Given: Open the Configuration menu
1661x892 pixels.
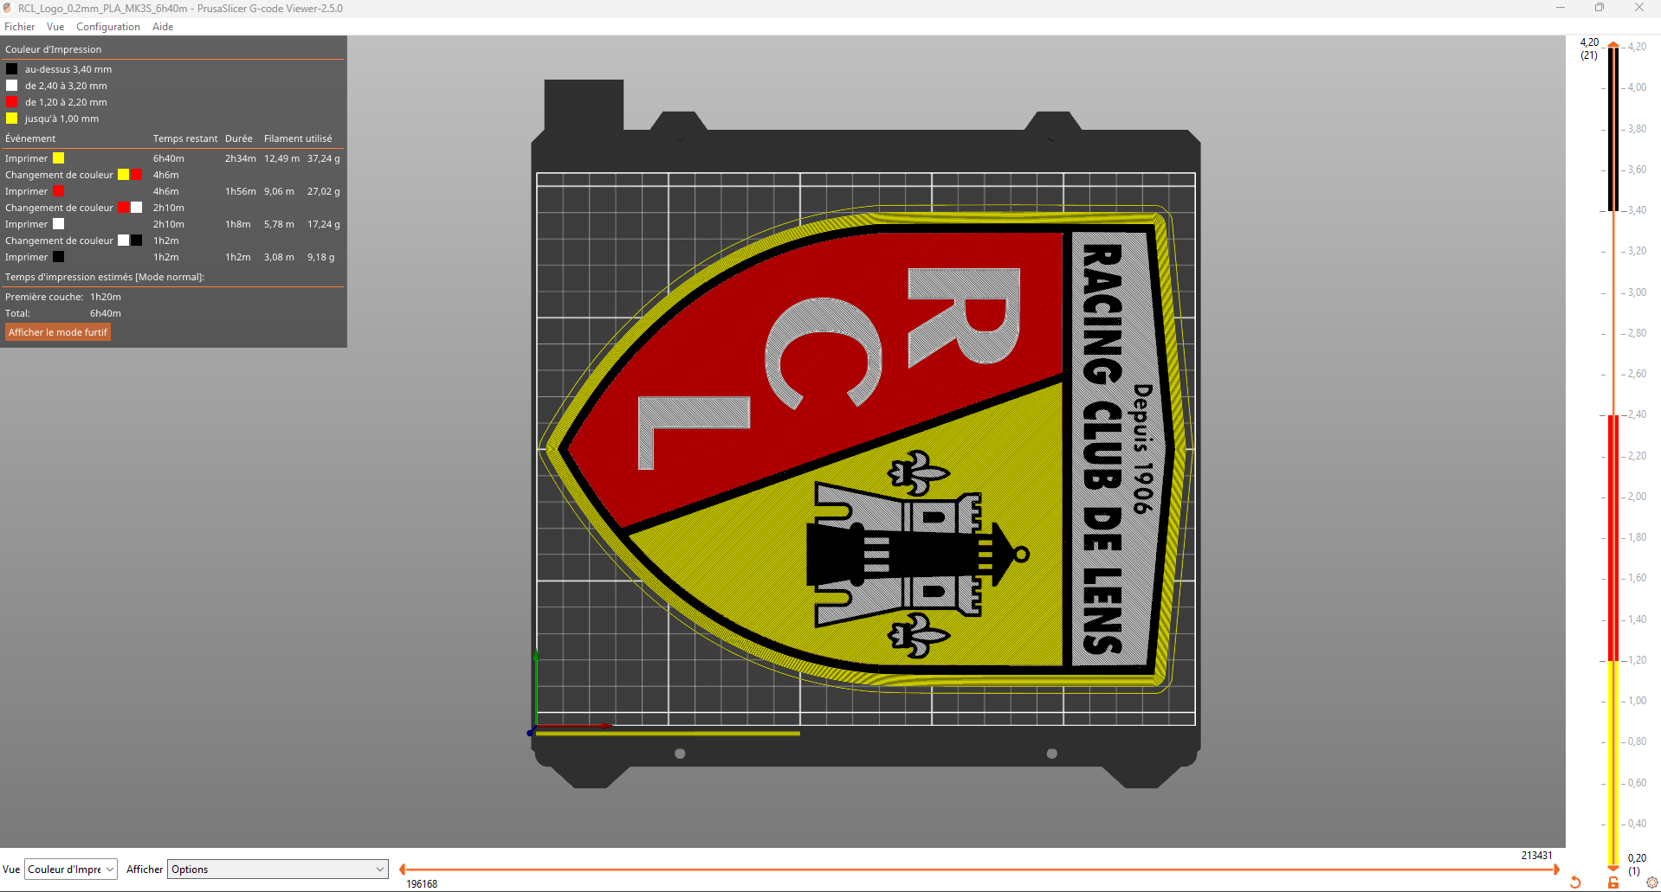Looking at the screenshot, I should 107,27.
